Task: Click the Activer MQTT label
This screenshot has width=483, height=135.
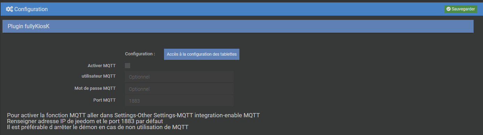Action: tap(102, 65)
